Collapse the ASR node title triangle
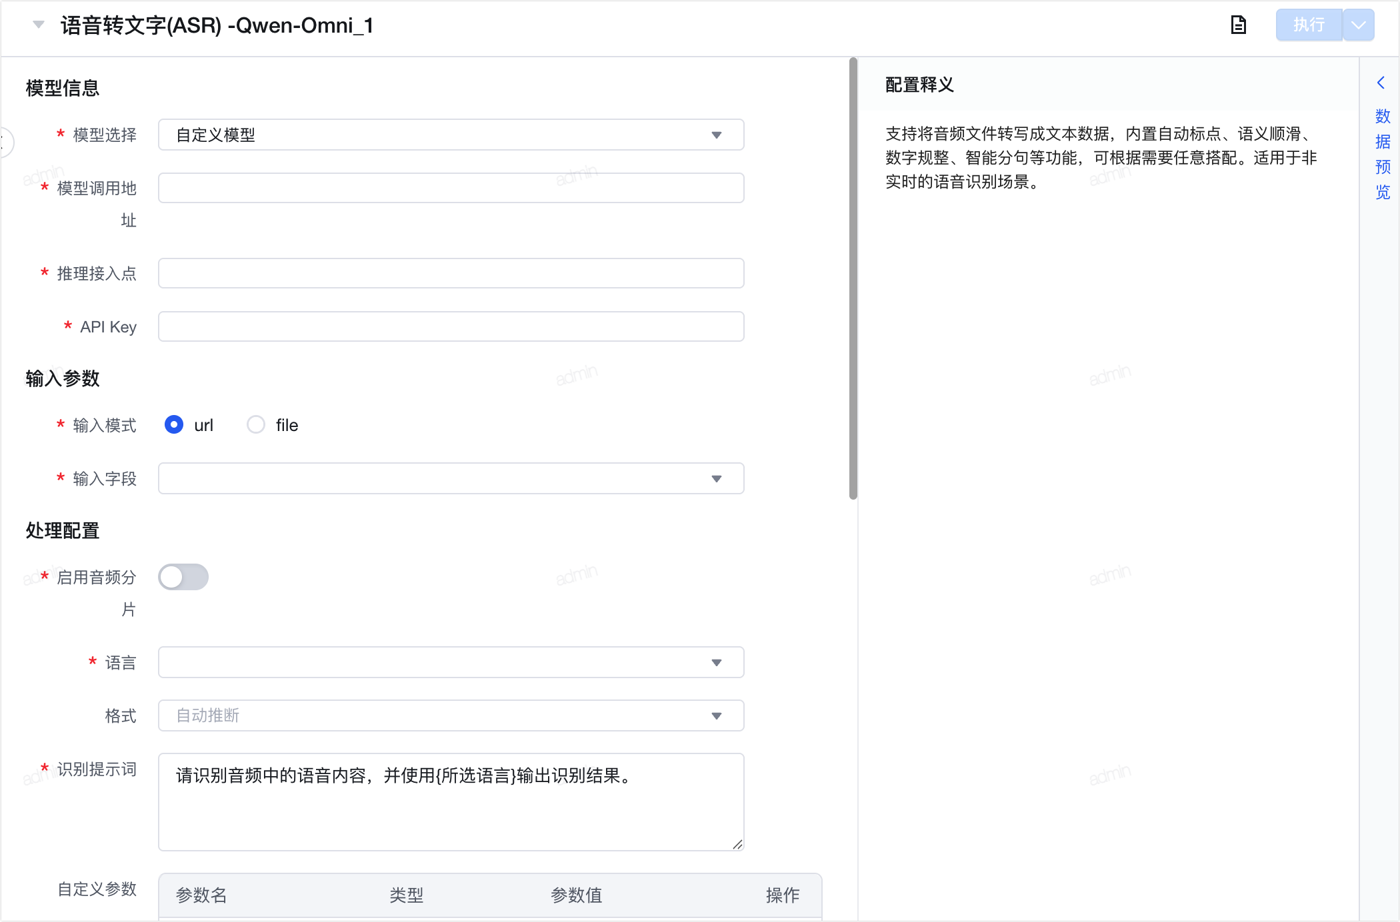This screenshot has width=1400, height=922. tap(39, 25)
